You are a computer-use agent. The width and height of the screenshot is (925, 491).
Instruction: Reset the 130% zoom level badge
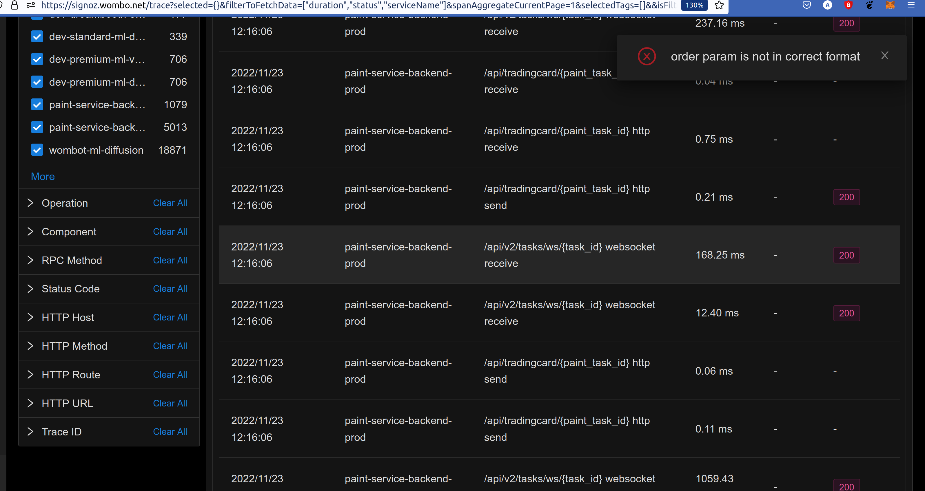pos(694,5)
